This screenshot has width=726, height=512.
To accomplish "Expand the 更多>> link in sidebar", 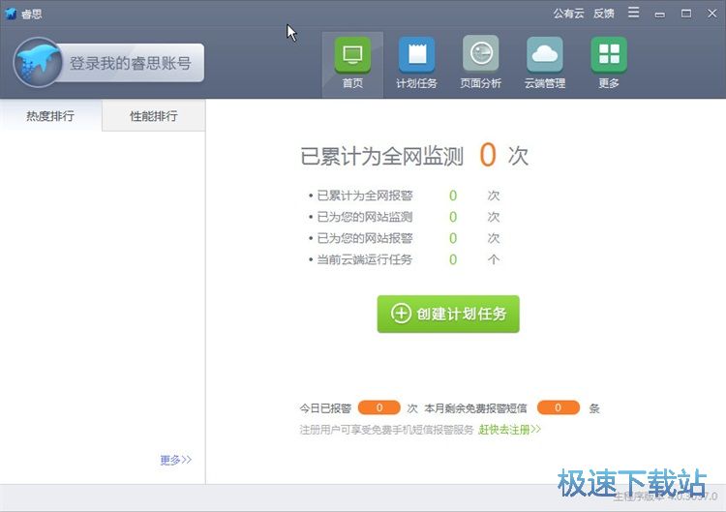I will click(176, 460).
